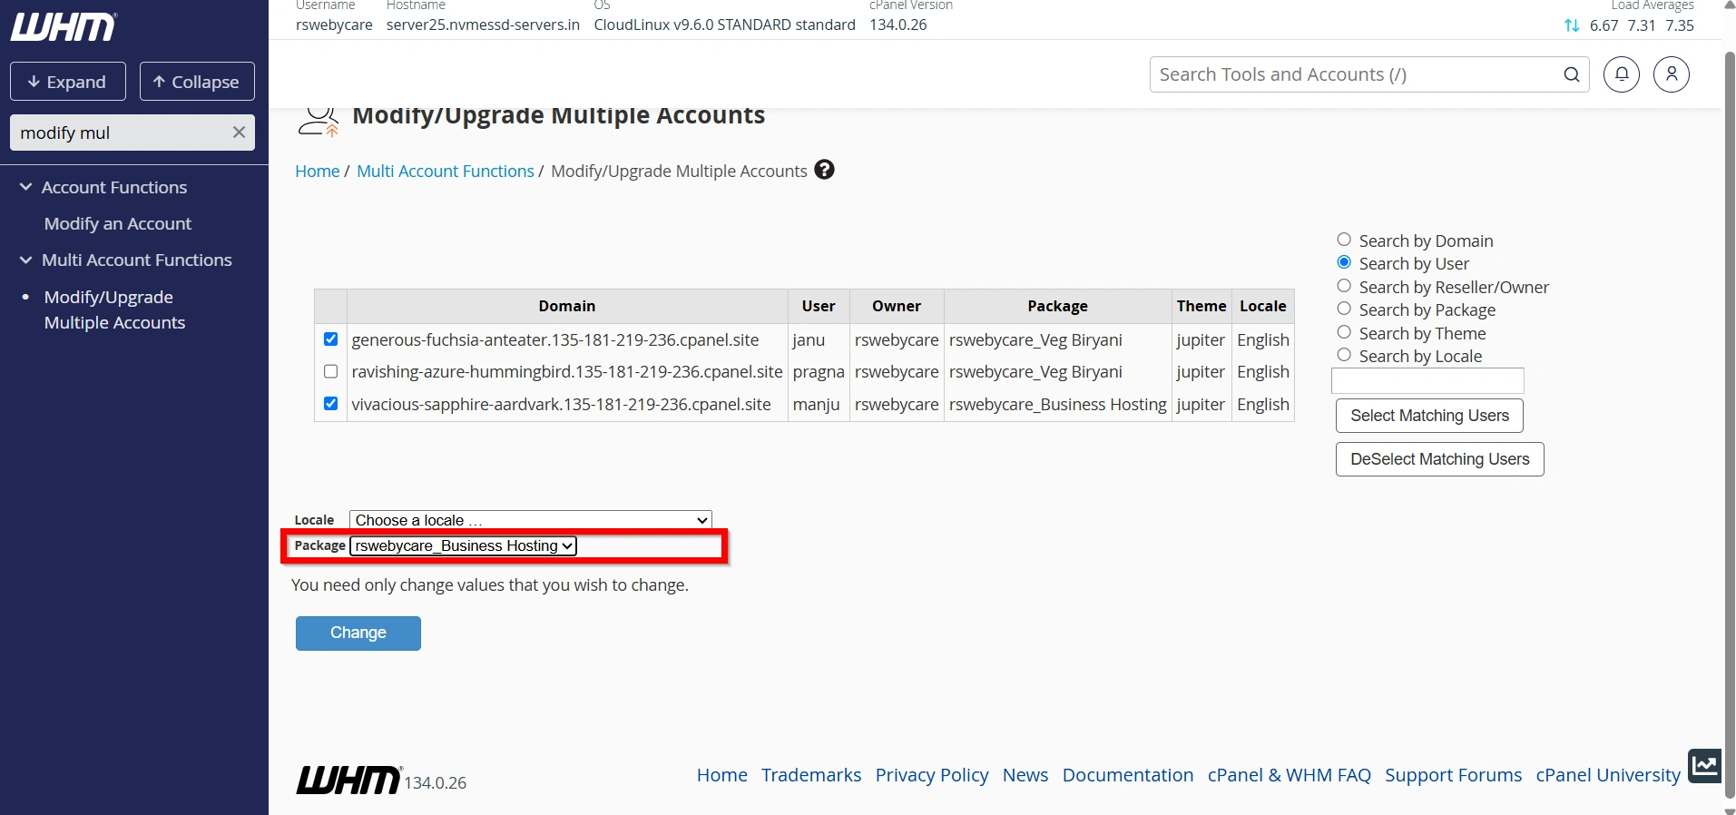Collapse the Account Functions section
The width and height of the screenshot is (1736, 815).
click(25, 187)
